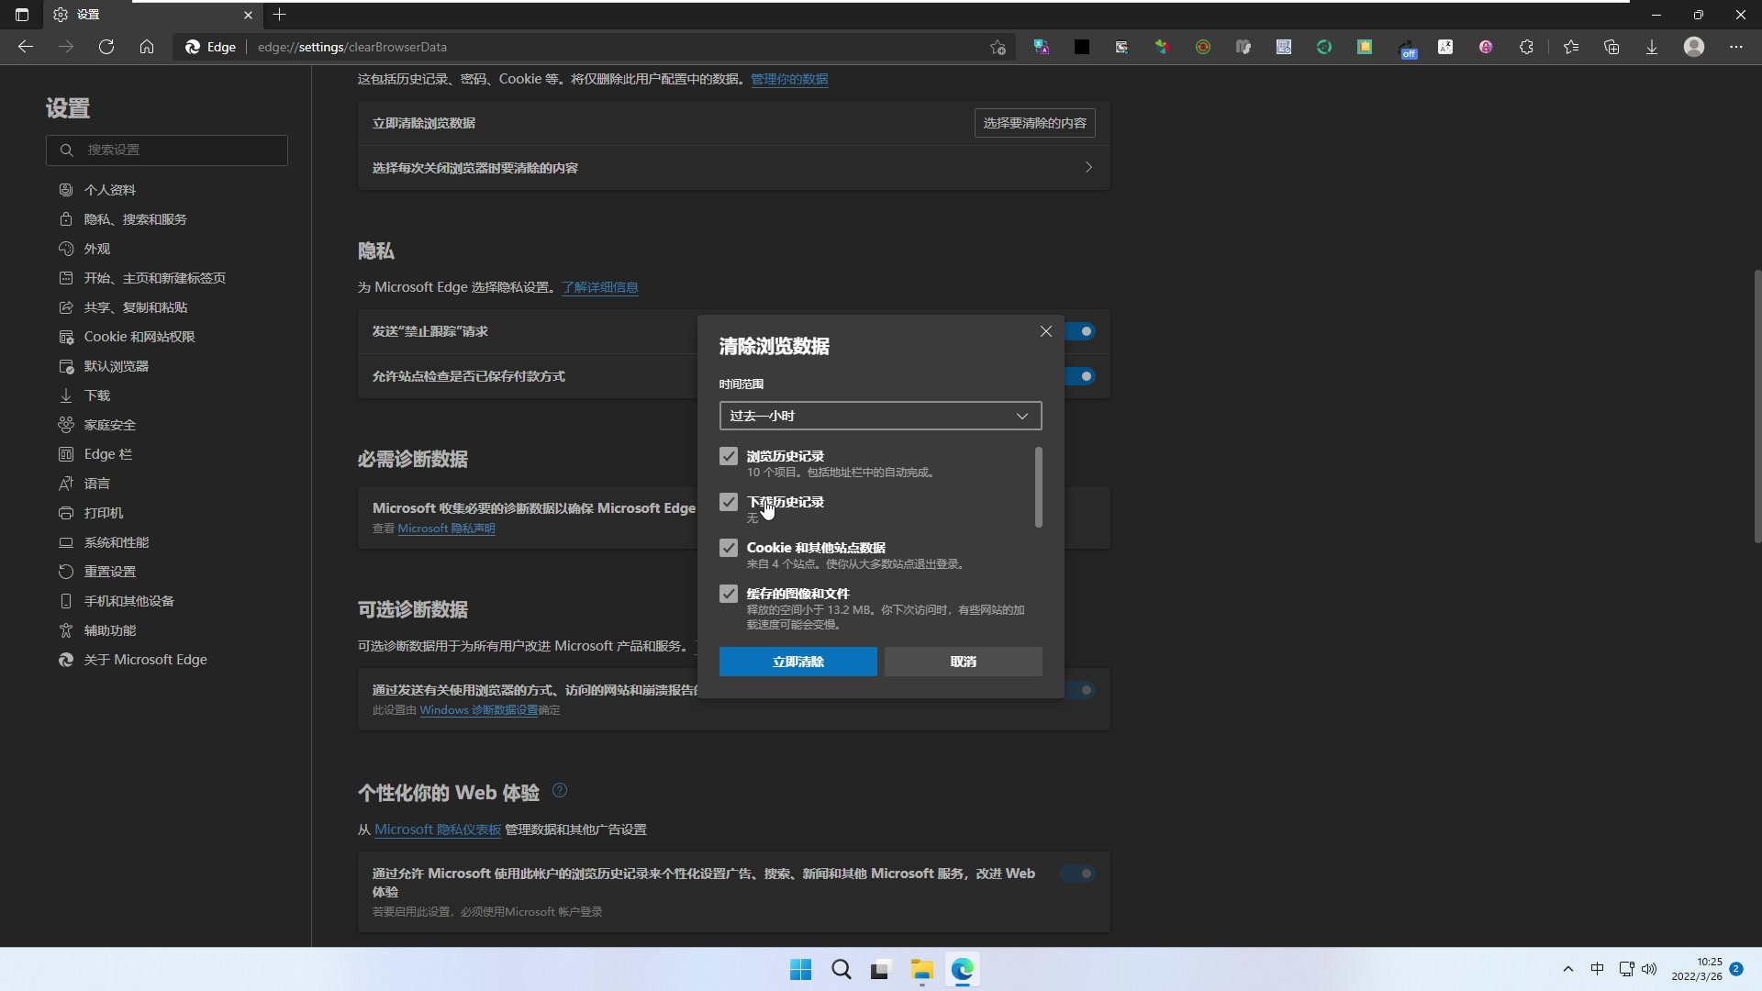1762x991 pixels.
Task: Toggle 允许站点检查是否已保存付款方式 switch
Action: [x=1080, y=376]
